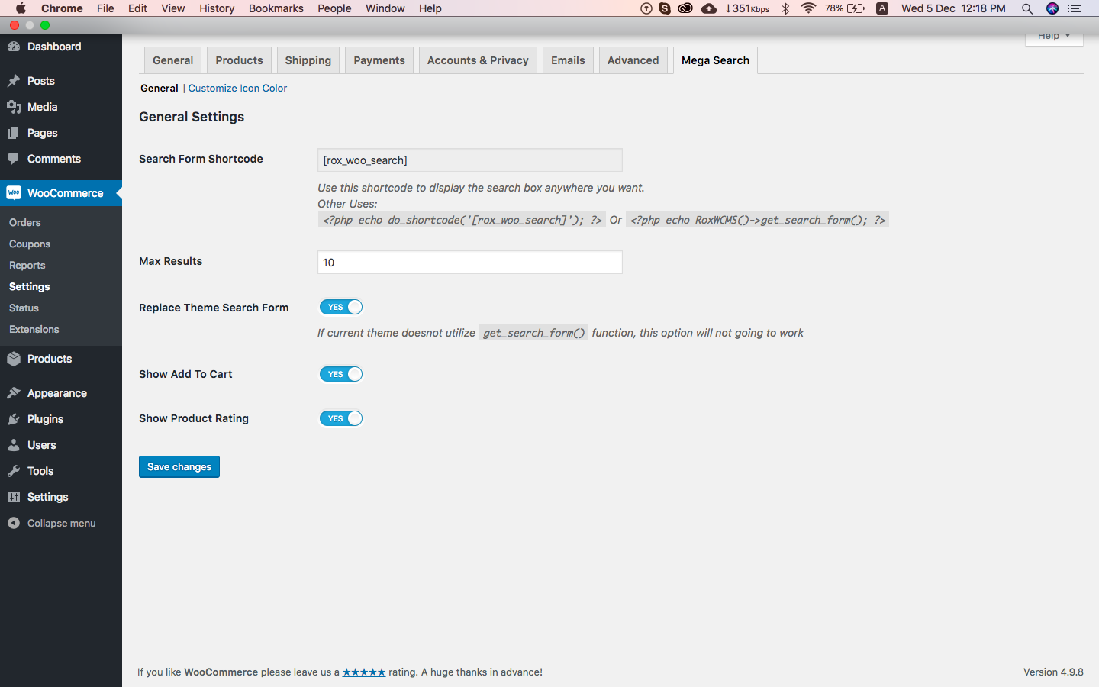Image resolution: width=1099 pixels, height=687 pixels.
Task: Toggle Replace Theme Search Form switch
Action: 341,307
